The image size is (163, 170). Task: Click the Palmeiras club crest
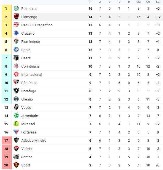16,8
